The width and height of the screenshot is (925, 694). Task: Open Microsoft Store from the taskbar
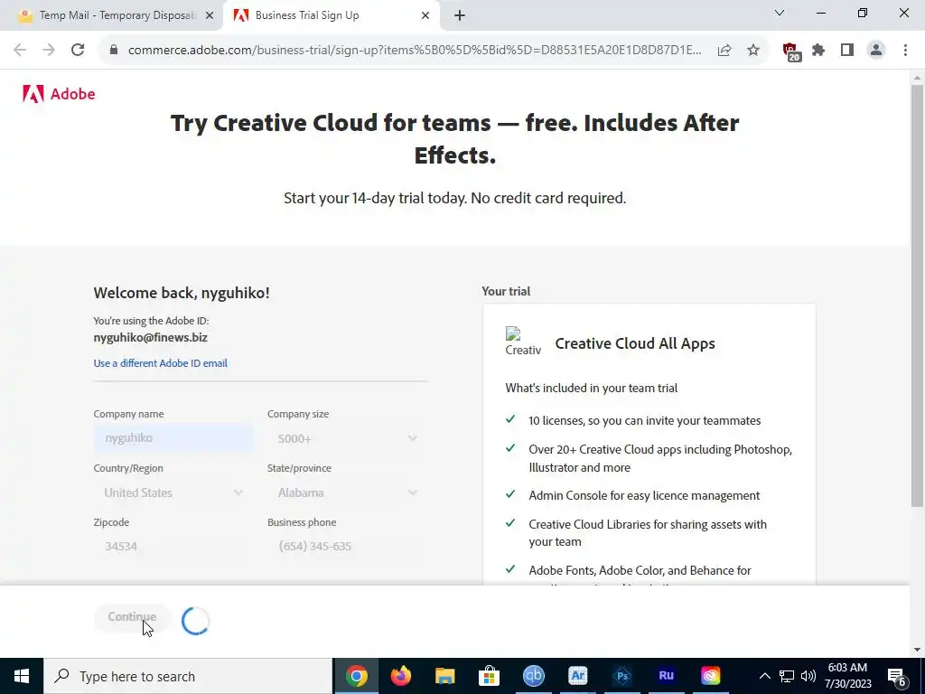489,676
